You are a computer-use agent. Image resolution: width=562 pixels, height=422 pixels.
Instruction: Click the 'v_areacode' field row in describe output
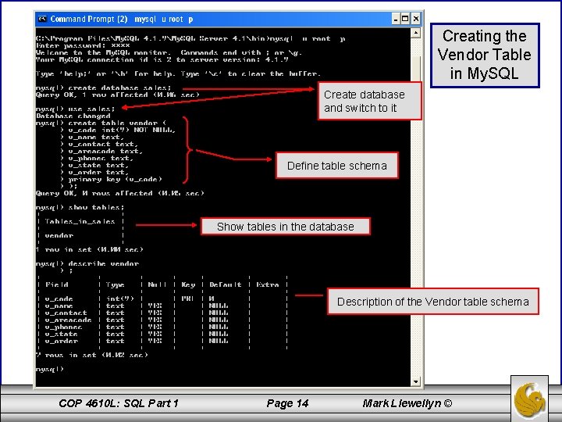coord(162,320)
